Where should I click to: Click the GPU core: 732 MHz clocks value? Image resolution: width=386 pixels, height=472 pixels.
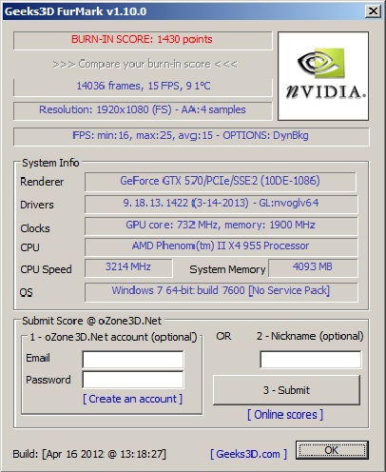click(221, 225)
